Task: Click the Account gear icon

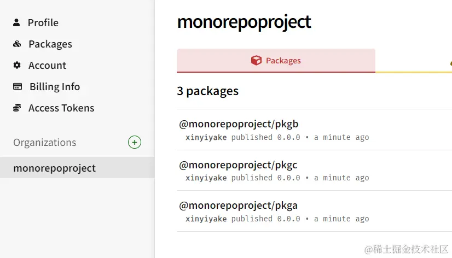Action: (x=17, y=65)
